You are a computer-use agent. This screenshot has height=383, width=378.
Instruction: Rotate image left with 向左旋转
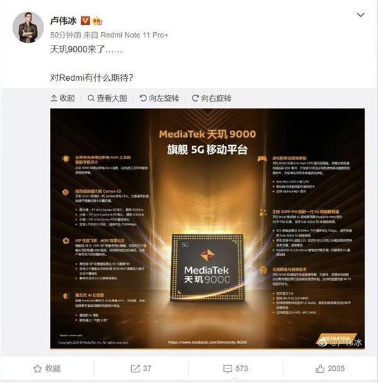pyautogui.click(x=159, y=98)
